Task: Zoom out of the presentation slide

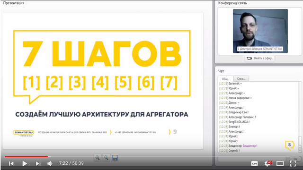Action: pyautogui.click(x=106, y=158)
